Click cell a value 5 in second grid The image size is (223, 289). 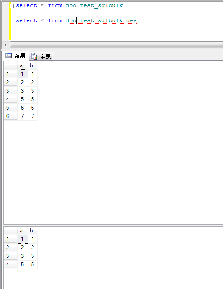23,265
